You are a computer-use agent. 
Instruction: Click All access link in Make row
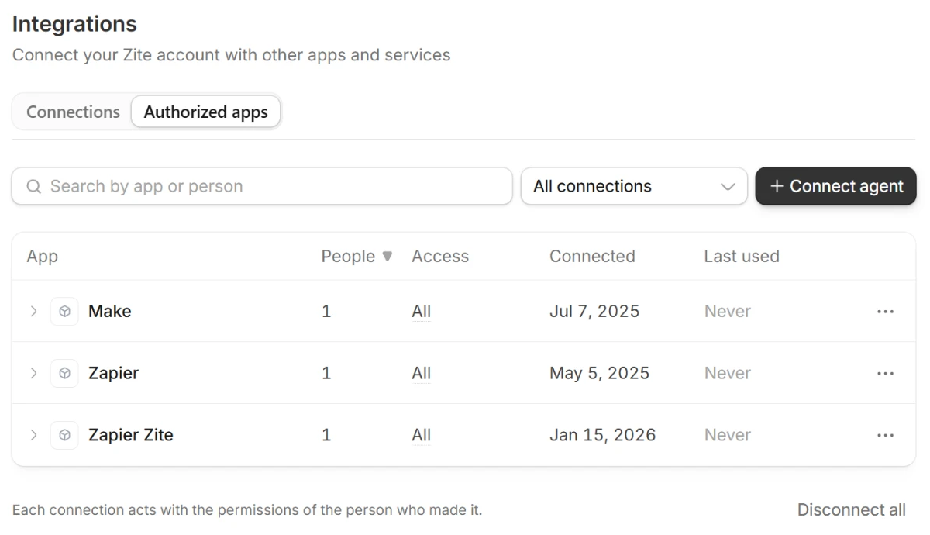421,311
